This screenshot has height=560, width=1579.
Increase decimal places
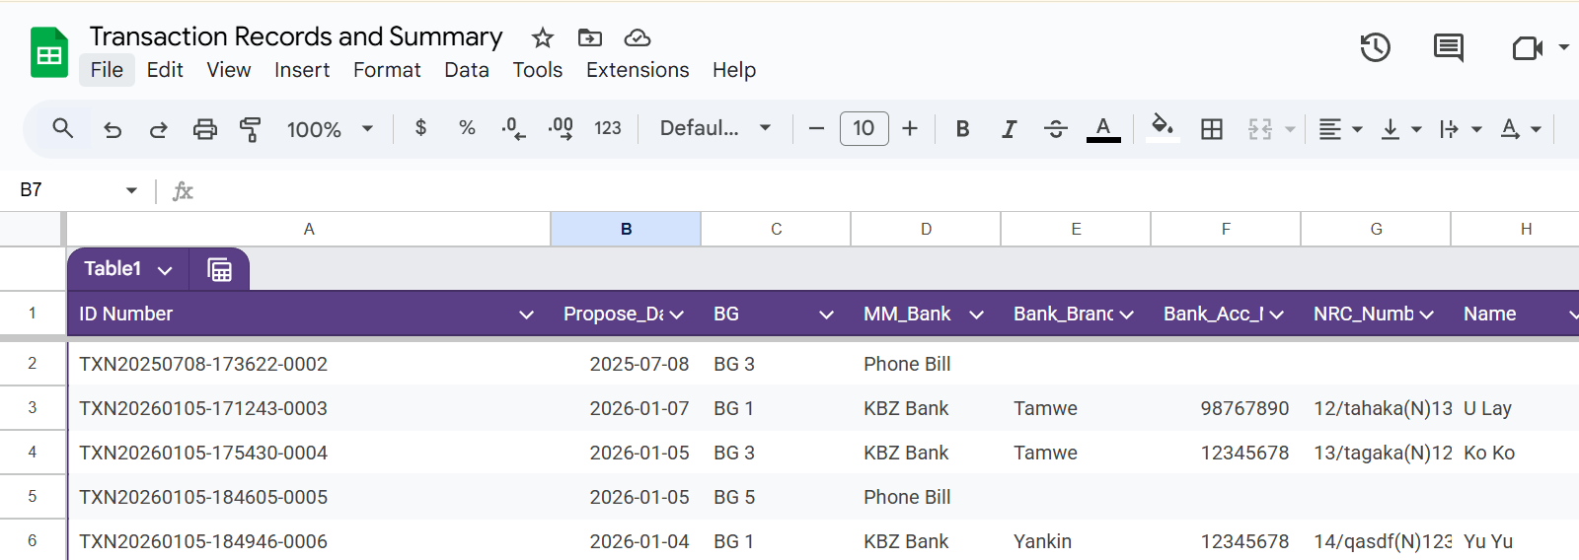tap(561, 128)
